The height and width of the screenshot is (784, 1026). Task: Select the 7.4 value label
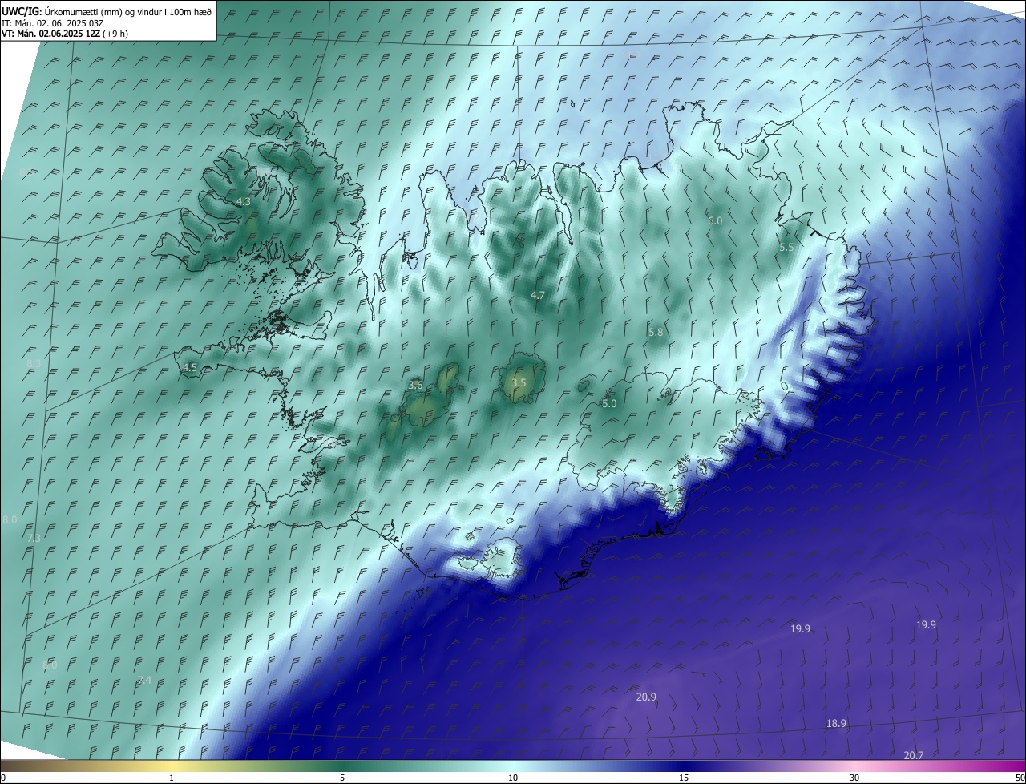pyautogui.click(x=144, y=680)
